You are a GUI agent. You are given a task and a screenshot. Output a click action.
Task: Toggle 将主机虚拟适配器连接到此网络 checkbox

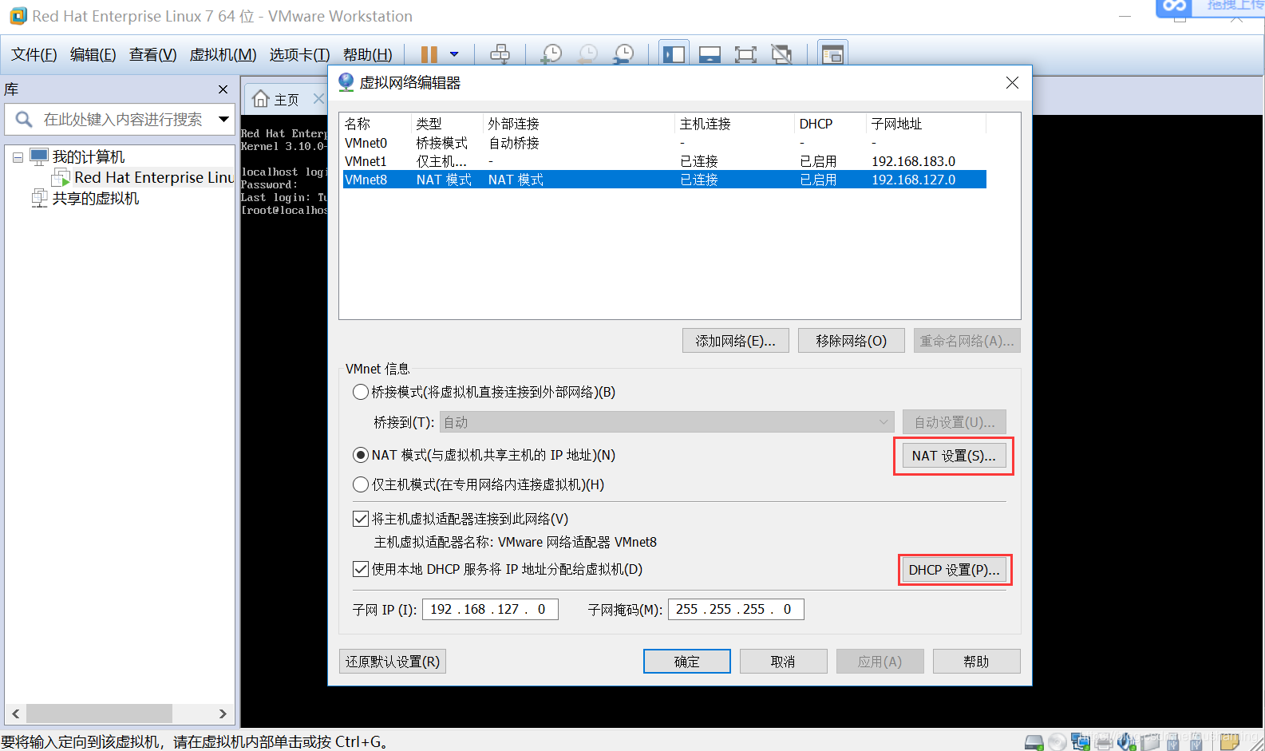pyautogui.click(x=360, y=519)
